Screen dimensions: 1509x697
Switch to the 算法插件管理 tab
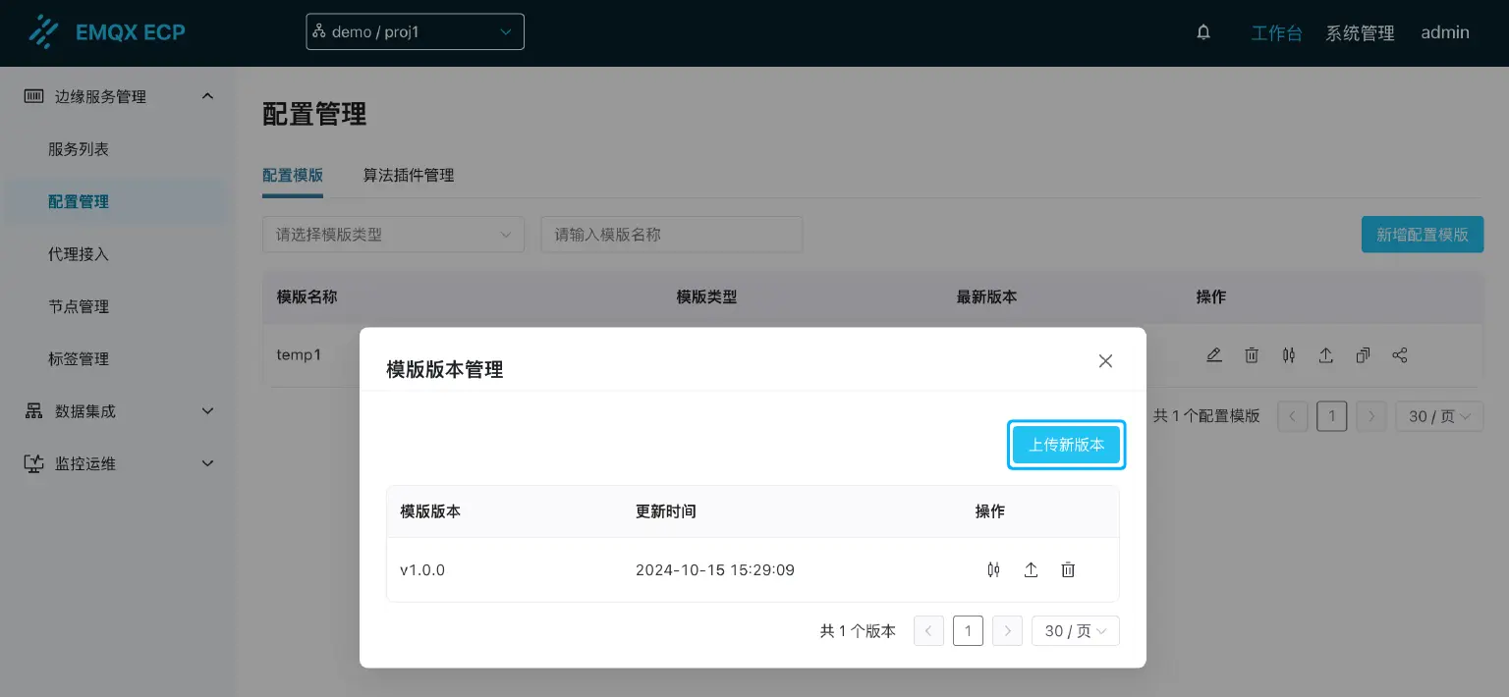click(409, 176)
